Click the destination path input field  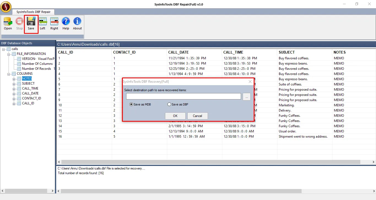point(183,96)
